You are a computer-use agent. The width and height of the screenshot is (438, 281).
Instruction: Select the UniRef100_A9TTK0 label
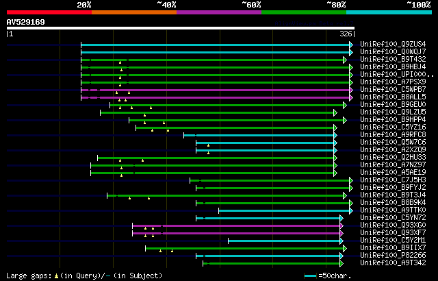(393, 210)
